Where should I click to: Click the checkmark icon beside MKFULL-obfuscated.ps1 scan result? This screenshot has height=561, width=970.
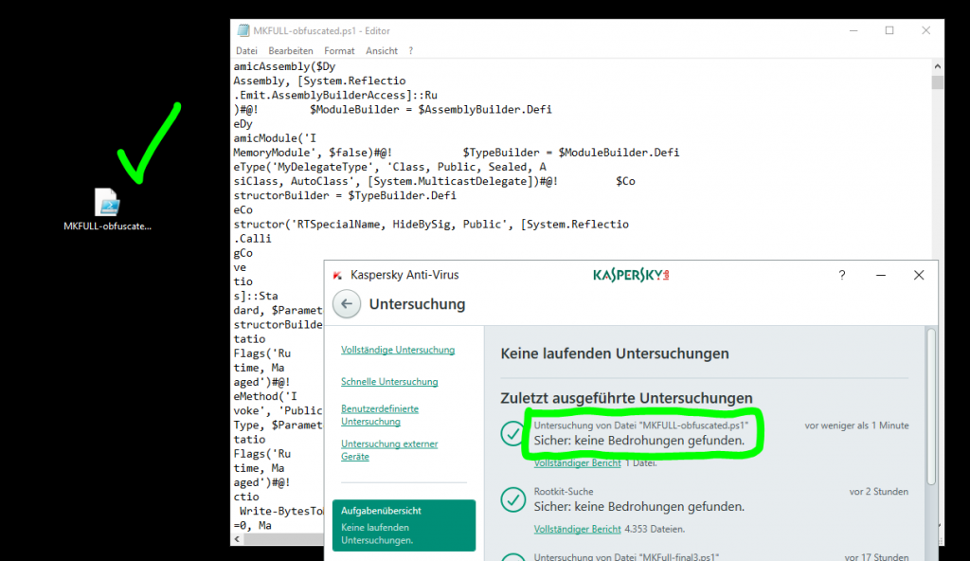[x=512, y=433]
